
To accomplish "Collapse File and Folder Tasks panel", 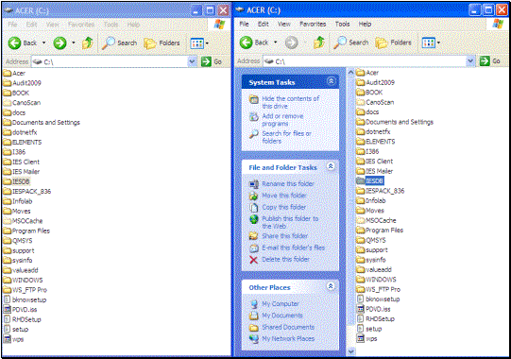I will [331, 166].
